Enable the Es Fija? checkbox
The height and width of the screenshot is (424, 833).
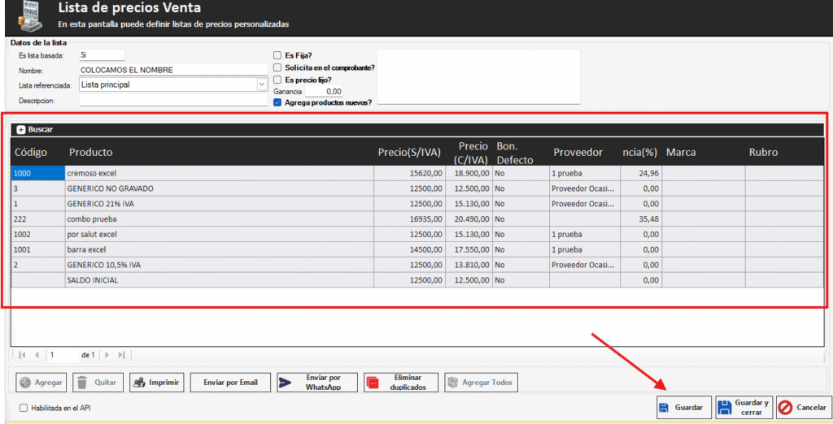[277, 55]
